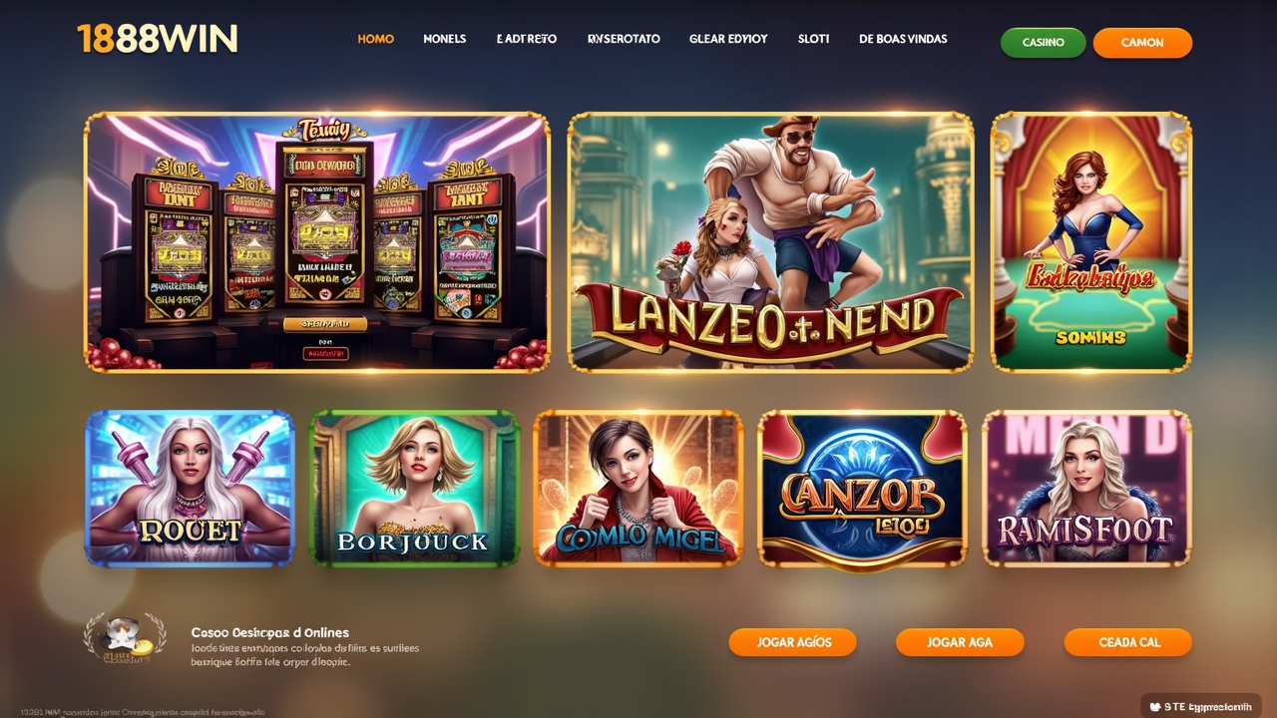
Task: Select the MONELS menu item
Action: (x=445, y=39)
